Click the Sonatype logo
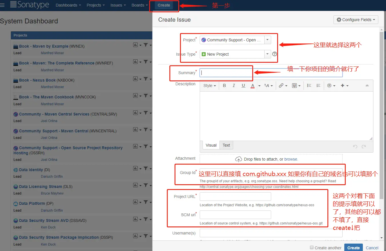The width and height of the screenshot is (386, 251). click(30, 5)
